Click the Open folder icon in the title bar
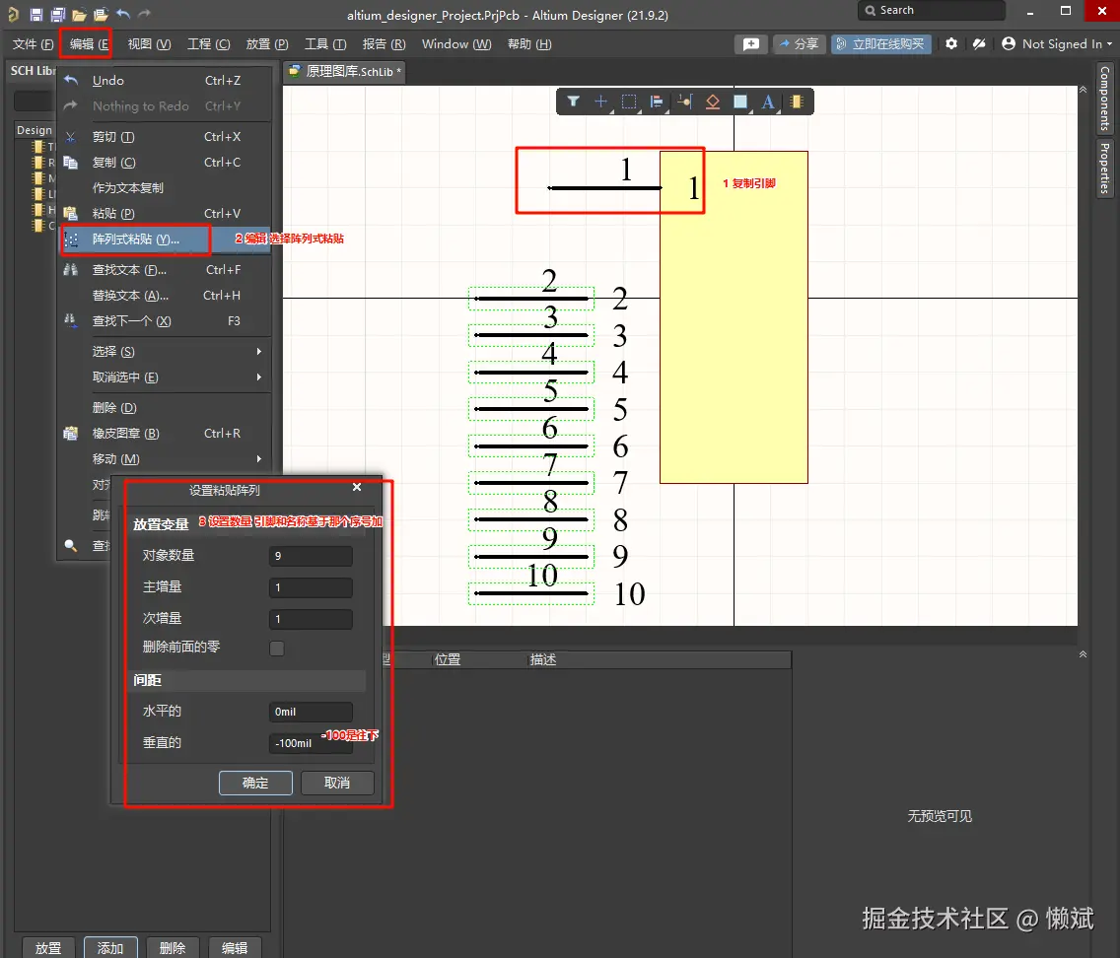The image size is (1120, 958). click(x=79, y=14)
